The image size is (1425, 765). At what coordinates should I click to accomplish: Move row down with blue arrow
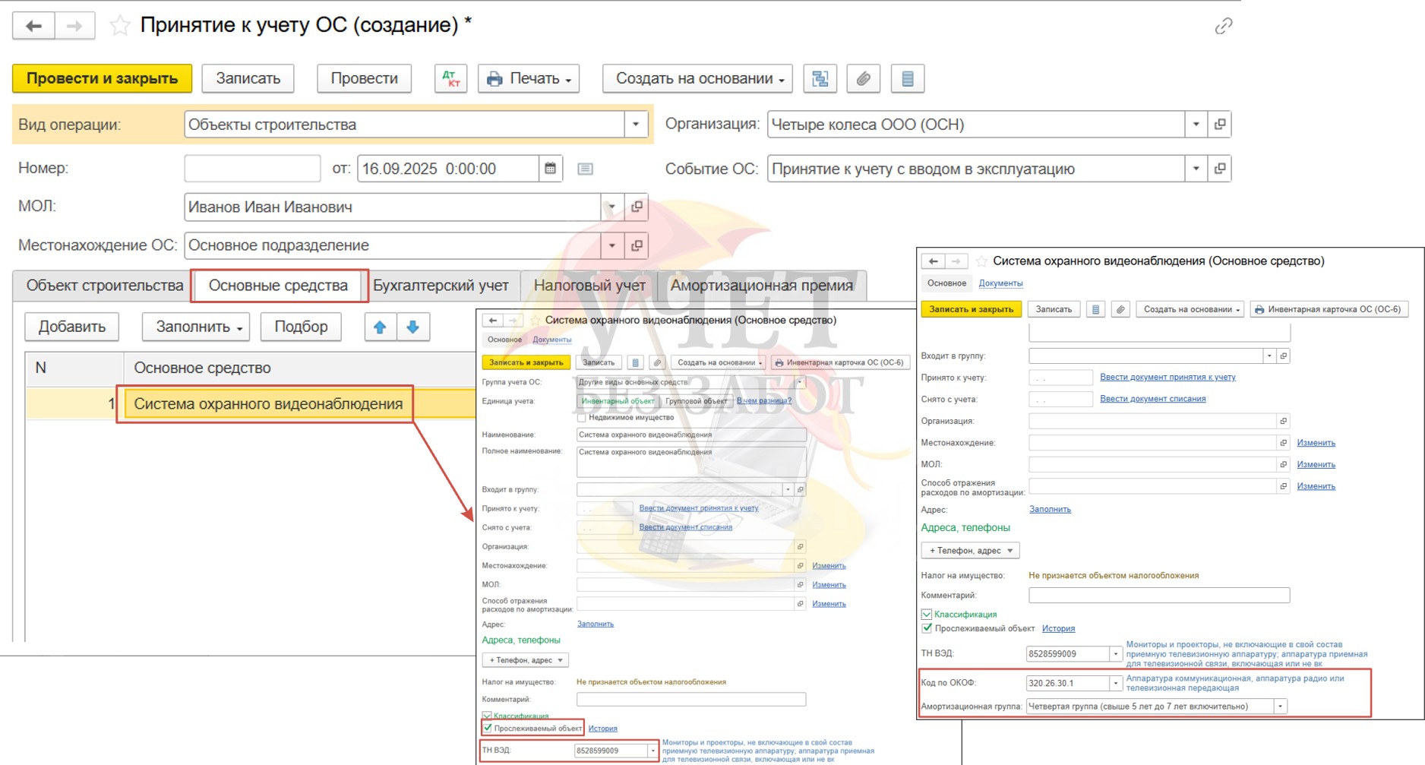[x=413, y=327]
